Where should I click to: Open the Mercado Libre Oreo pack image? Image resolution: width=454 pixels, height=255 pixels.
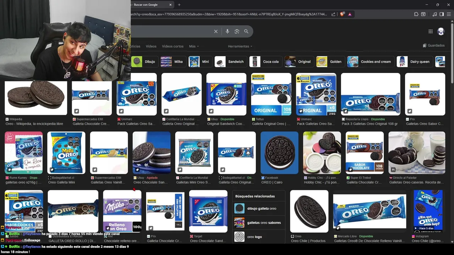pos(370,211)
